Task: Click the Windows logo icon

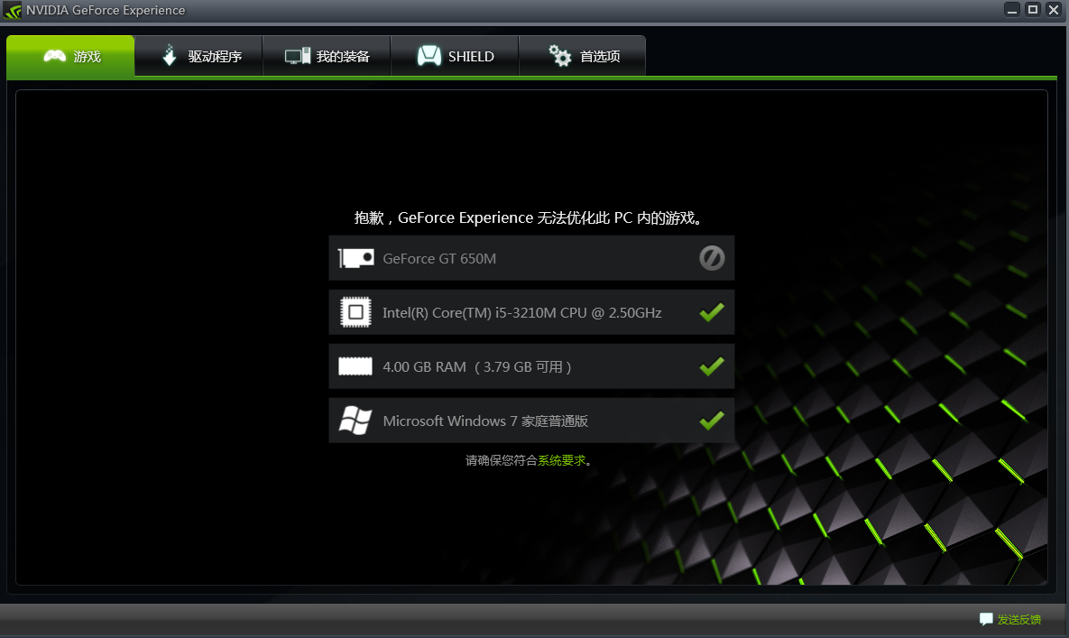Action: click(x=355, y=421)
